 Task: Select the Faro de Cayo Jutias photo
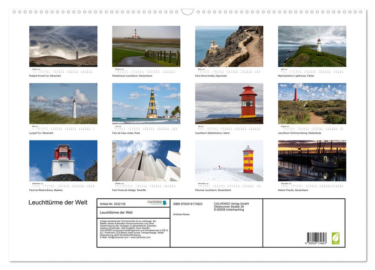[x=146, y=103]
